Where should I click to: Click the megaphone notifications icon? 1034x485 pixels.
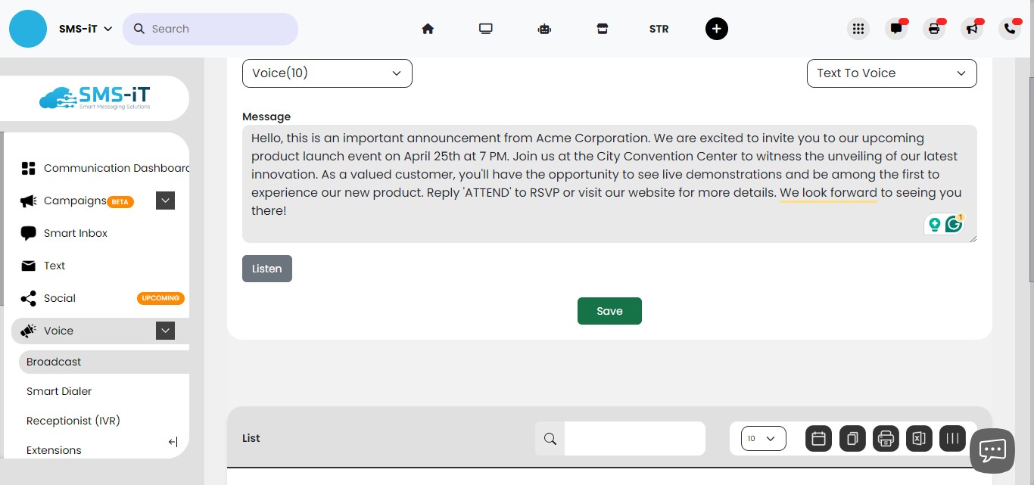[x=971, y=29]
